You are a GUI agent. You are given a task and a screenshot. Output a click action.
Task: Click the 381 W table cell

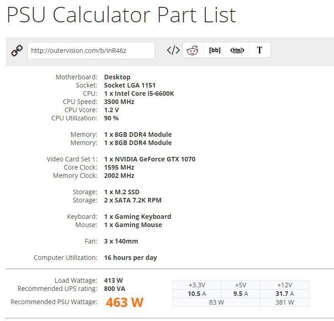coord(285,302)
